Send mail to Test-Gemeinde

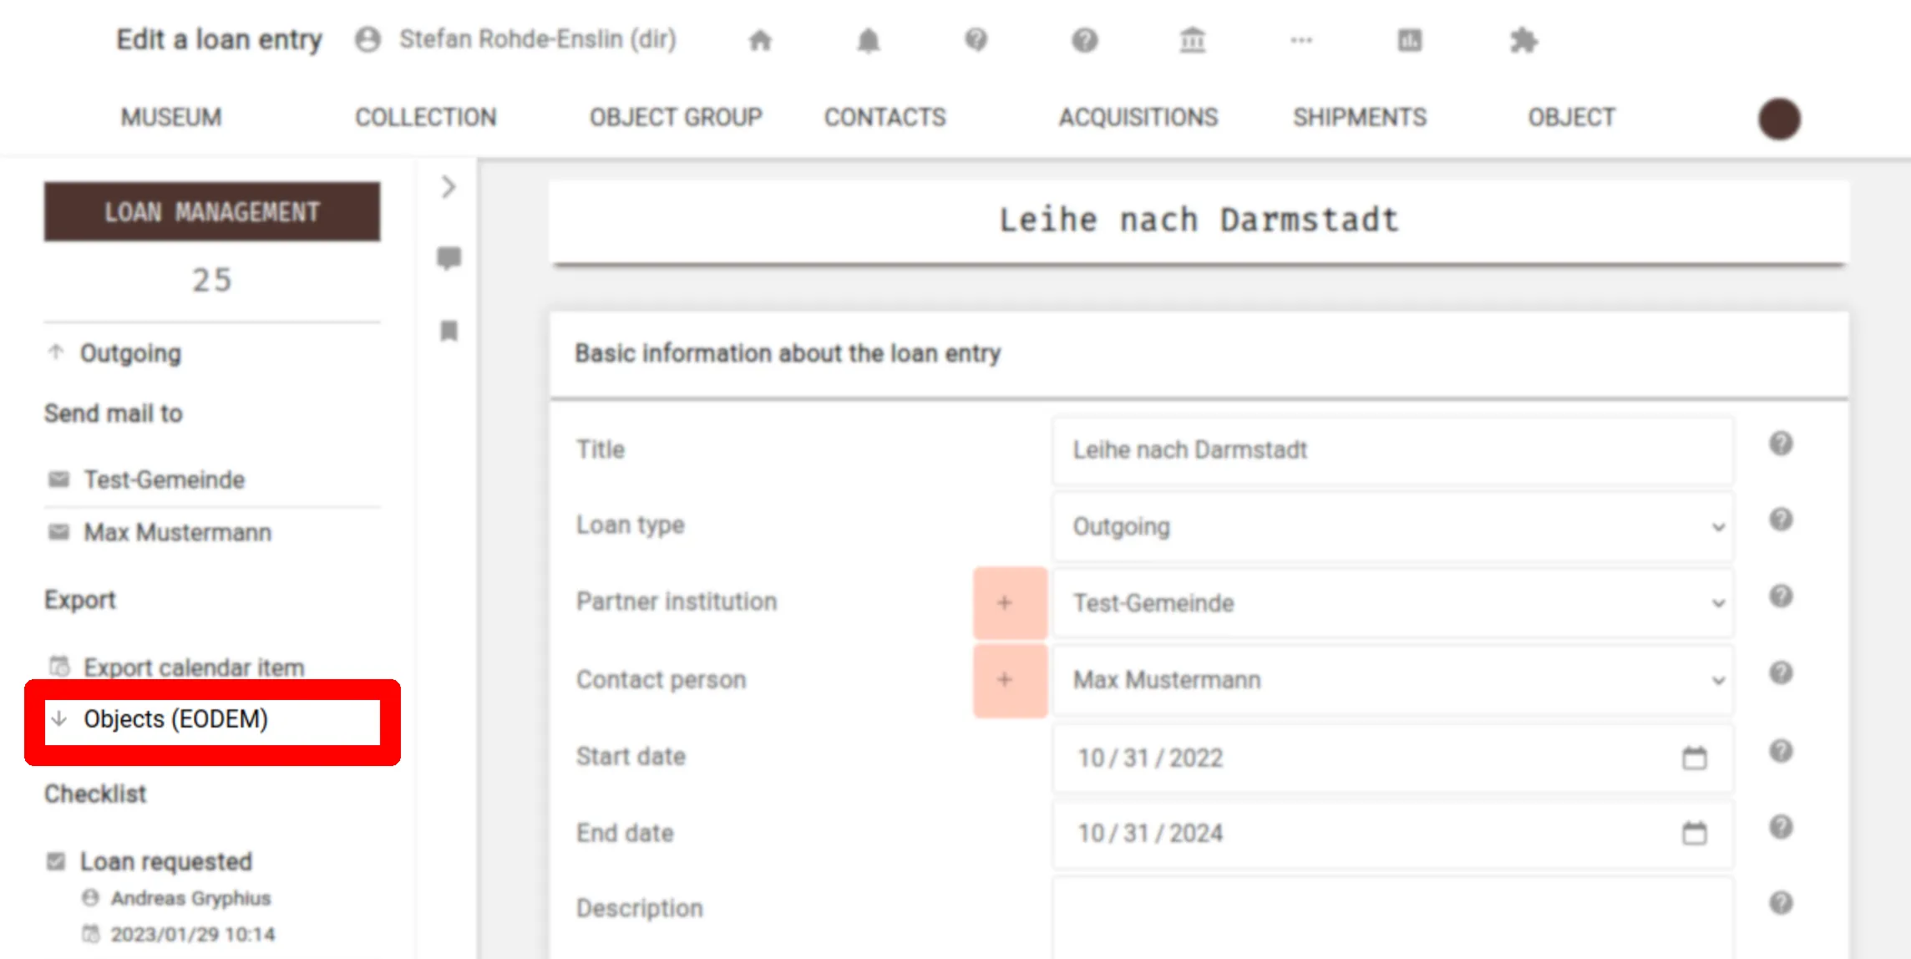tap(164, 479)
